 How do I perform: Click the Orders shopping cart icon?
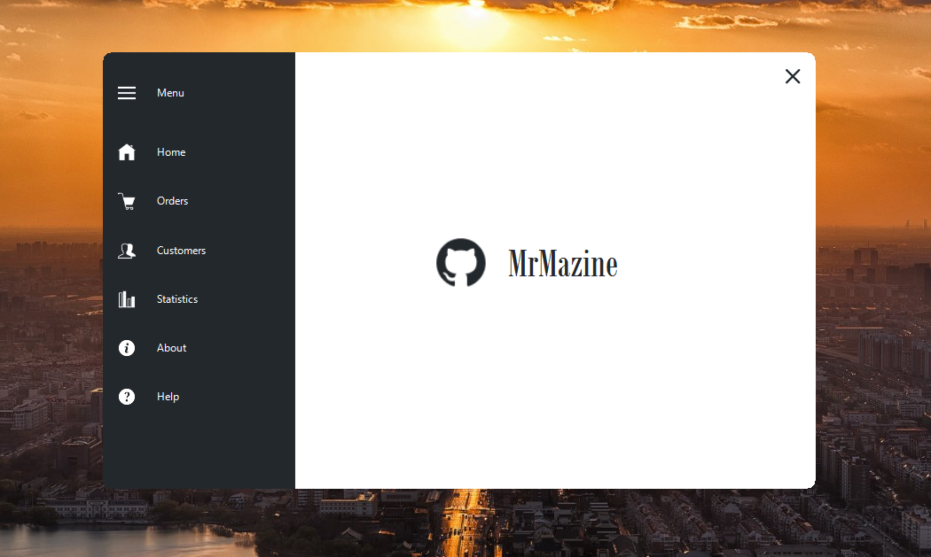click(127, 201)
